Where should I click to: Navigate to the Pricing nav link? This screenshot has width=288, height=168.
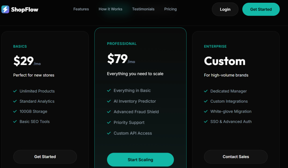(170, 9)
